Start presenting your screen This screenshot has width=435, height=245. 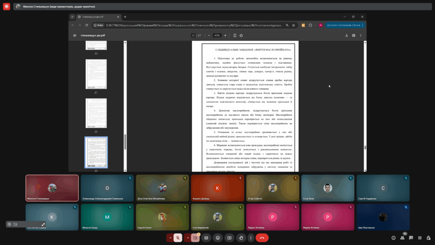pyautogui.click(x=229, y=238)
